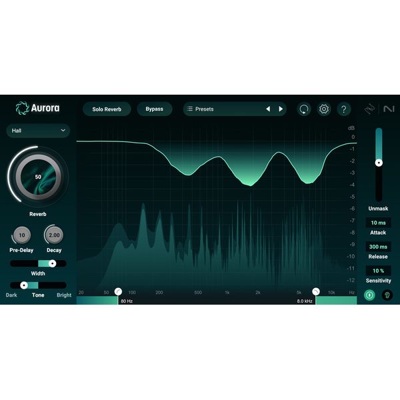Image resolution: width=400 pixels, height=400 pixels.
Task: Go to the next preset arrow
Action: pyautogui.click(x=281, y=109)
